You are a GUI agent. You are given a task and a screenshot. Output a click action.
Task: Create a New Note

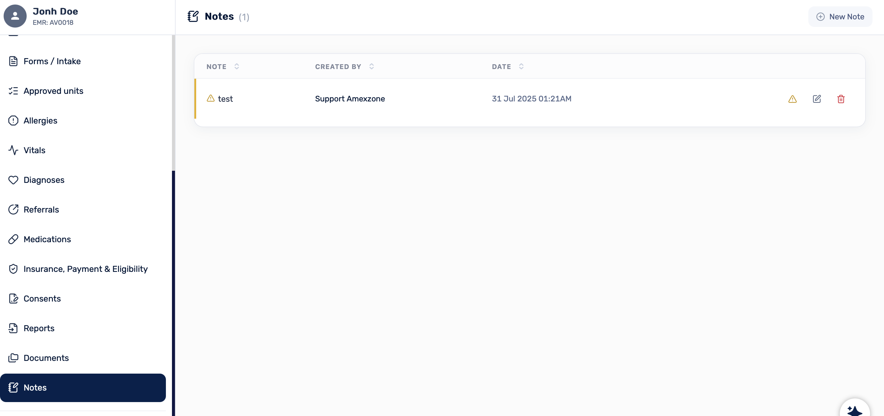[x=840, y=16]
